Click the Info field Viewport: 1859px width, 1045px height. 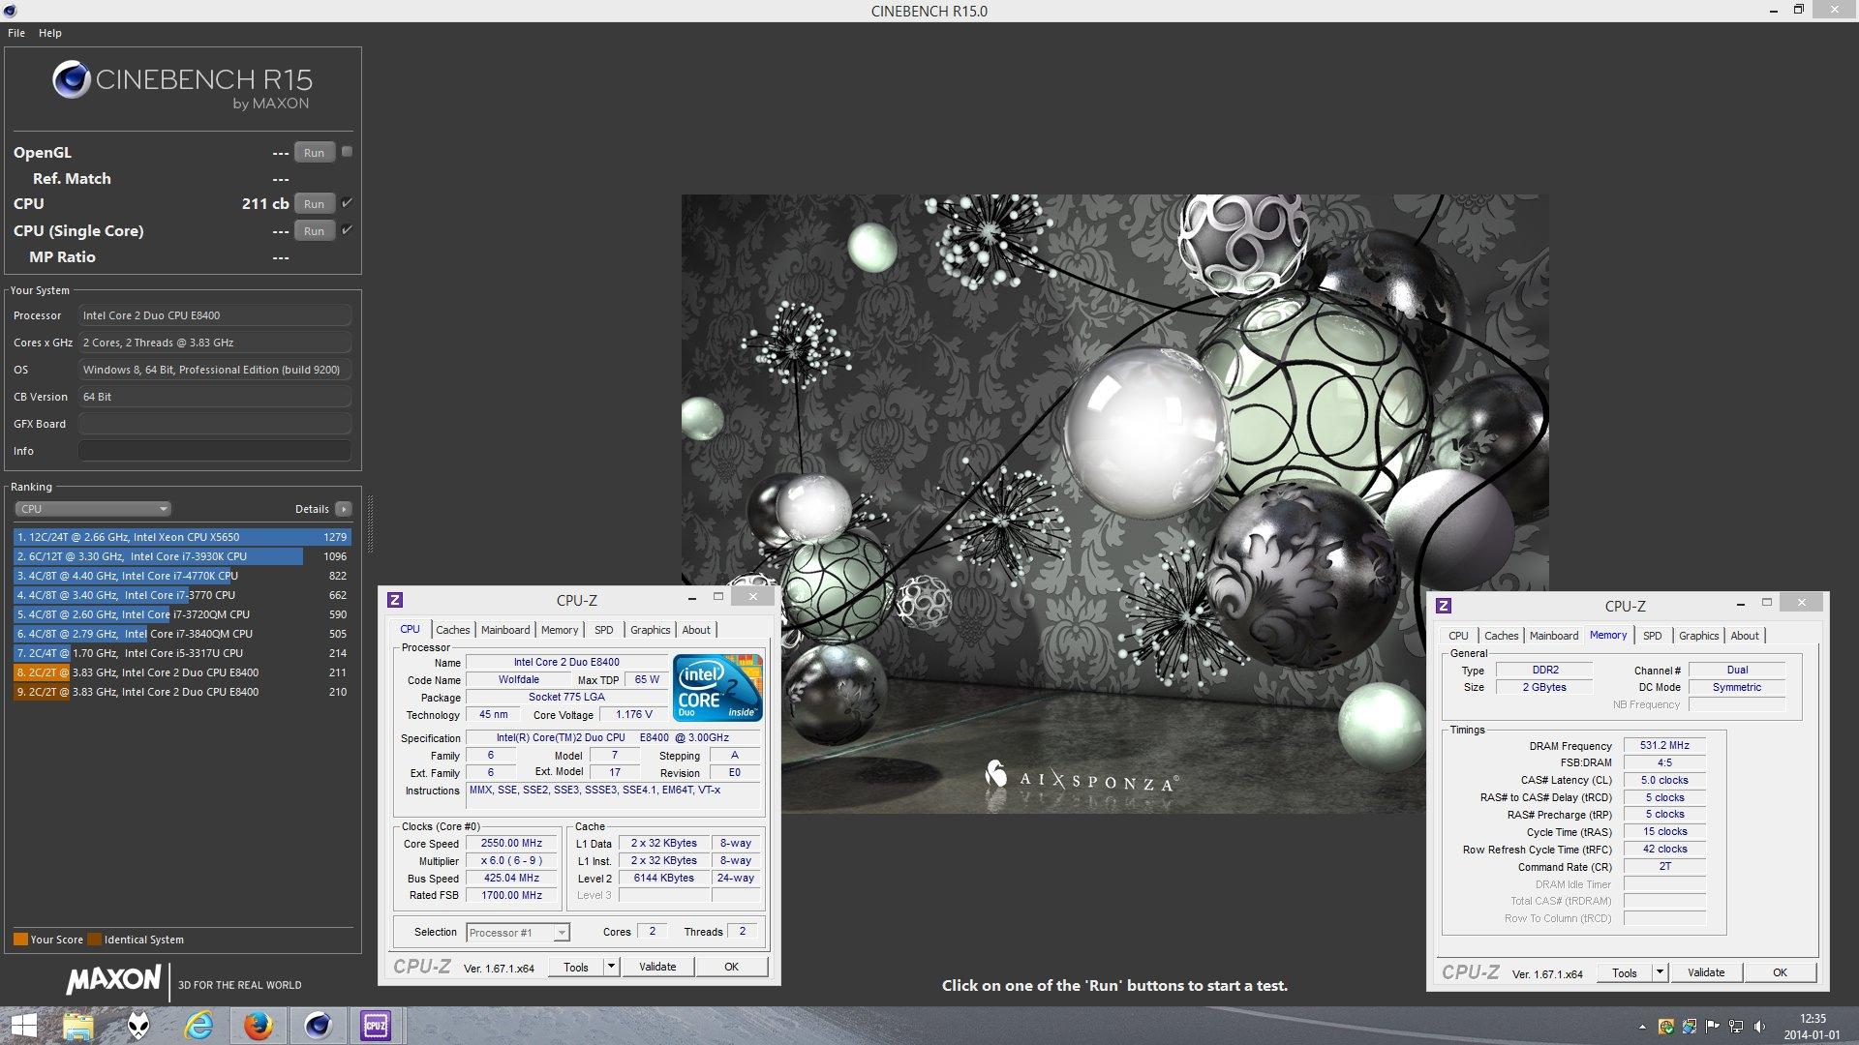pos(215,451)
